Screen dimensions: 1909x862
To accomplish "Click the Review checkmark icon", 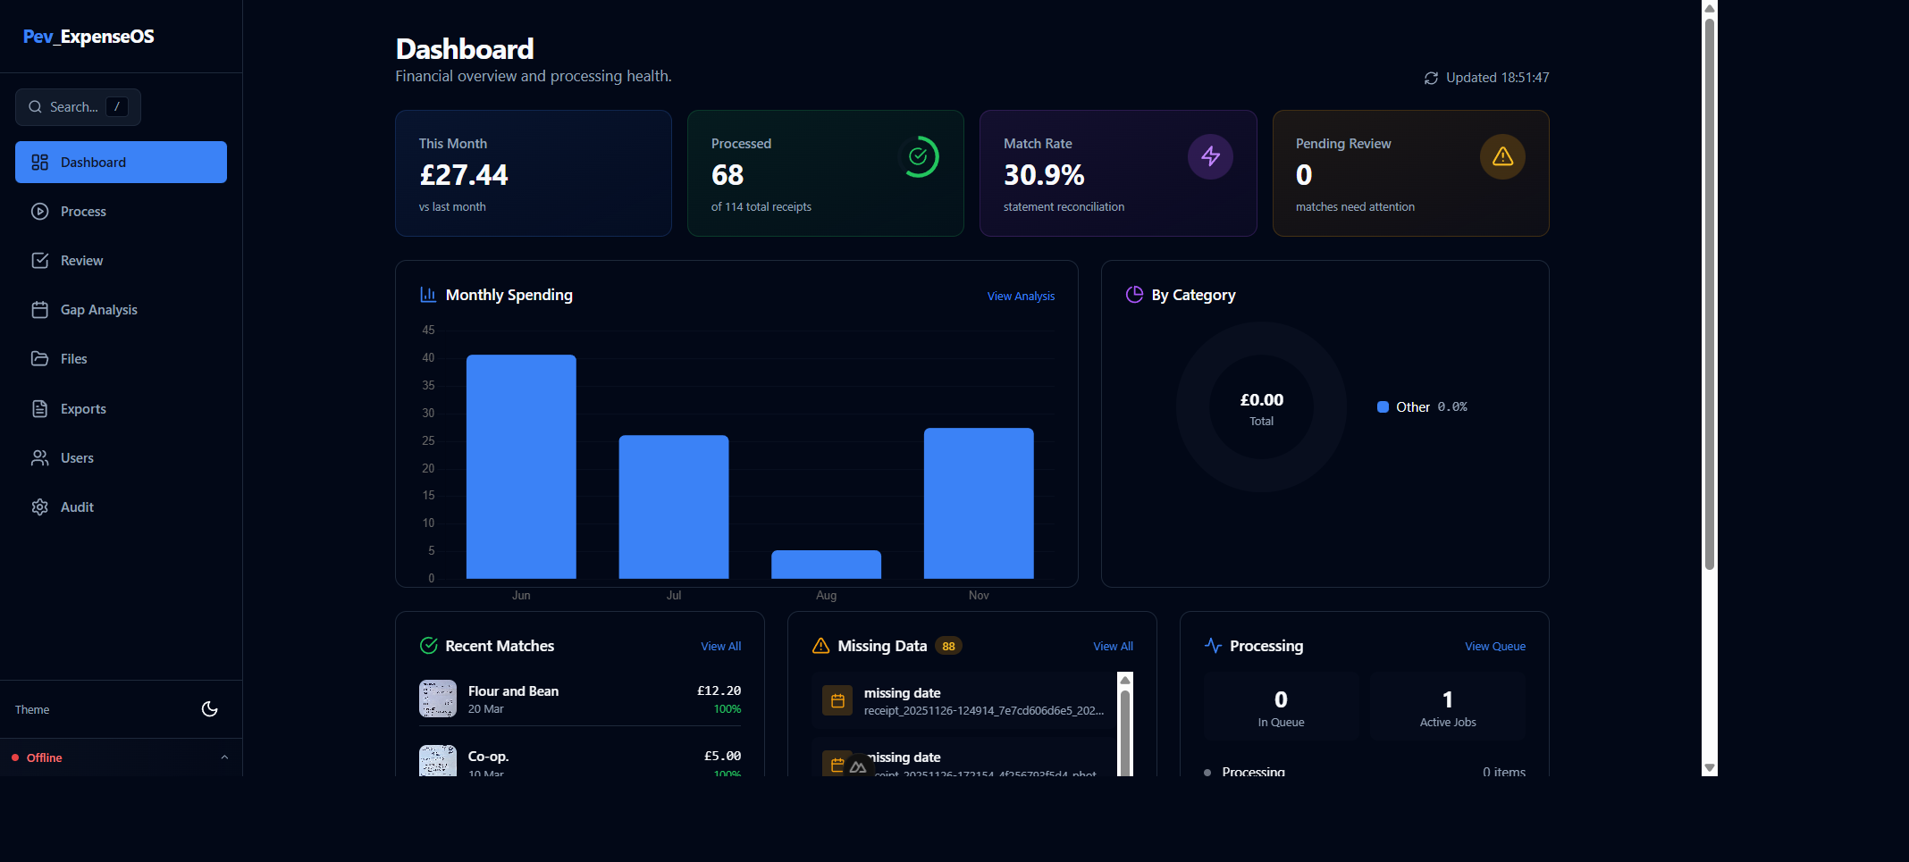I will tap(40, 260).
